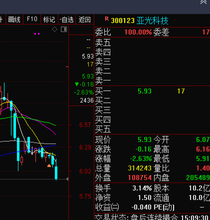Viewport: 210px width, 220px height.
Task: Open F10 company info
Action: click(32, 19)
